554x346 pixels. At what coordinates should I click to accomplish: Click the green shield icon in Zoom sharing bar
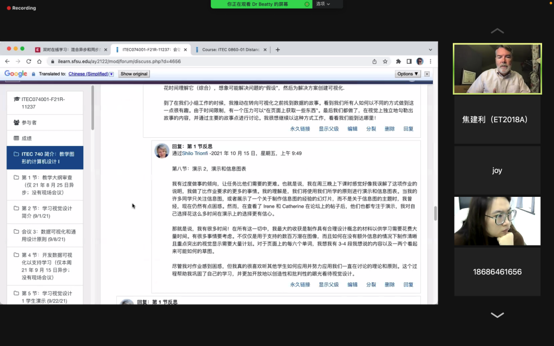[307, 4]
